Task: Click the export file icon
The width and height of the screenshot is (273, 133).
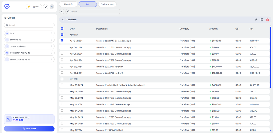Action: point(262,20)
